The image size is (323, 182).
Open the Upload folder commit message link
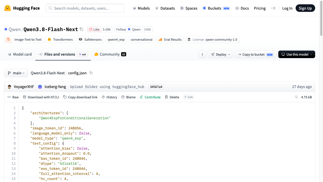(107, 87)
